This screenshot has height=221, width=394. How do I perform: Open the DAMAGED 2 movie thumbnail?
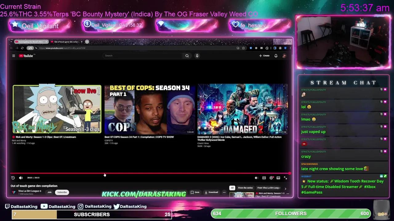point(243,109)
